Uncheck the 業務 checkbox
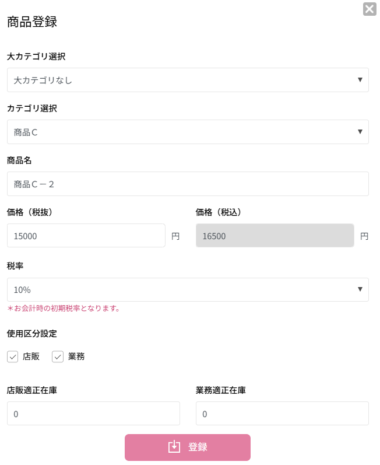Viewport: 380px width, 465px height. 58,356
